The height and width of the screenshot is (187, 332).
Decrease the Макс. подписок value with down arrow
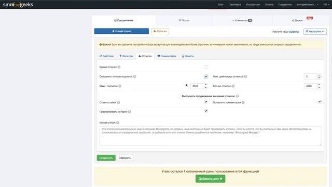pos(205,87)
